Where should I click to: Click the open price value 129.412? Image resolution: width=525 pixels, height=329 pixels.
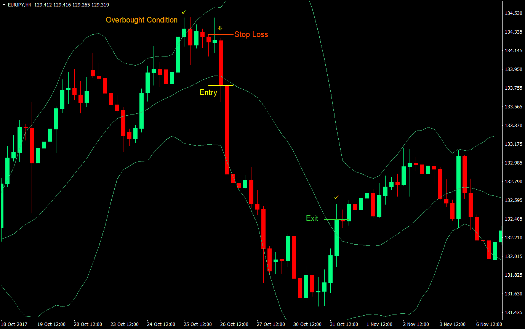tap(44, 6)
